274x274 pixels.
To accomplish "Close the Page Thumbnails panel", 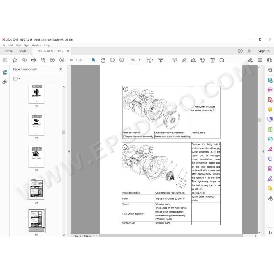I will pyautogui.click(x=61, y=69).
